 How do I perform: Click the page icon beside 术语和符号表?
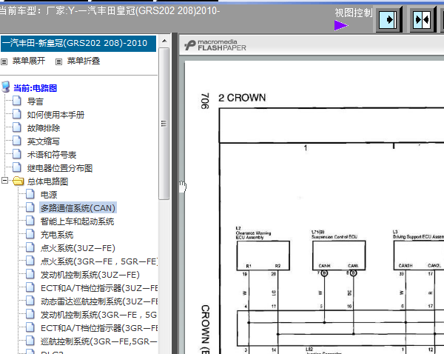17,154
